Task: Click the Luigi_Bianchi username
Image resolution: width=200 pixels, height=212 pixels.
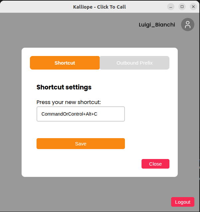Action: coord(157,25)
